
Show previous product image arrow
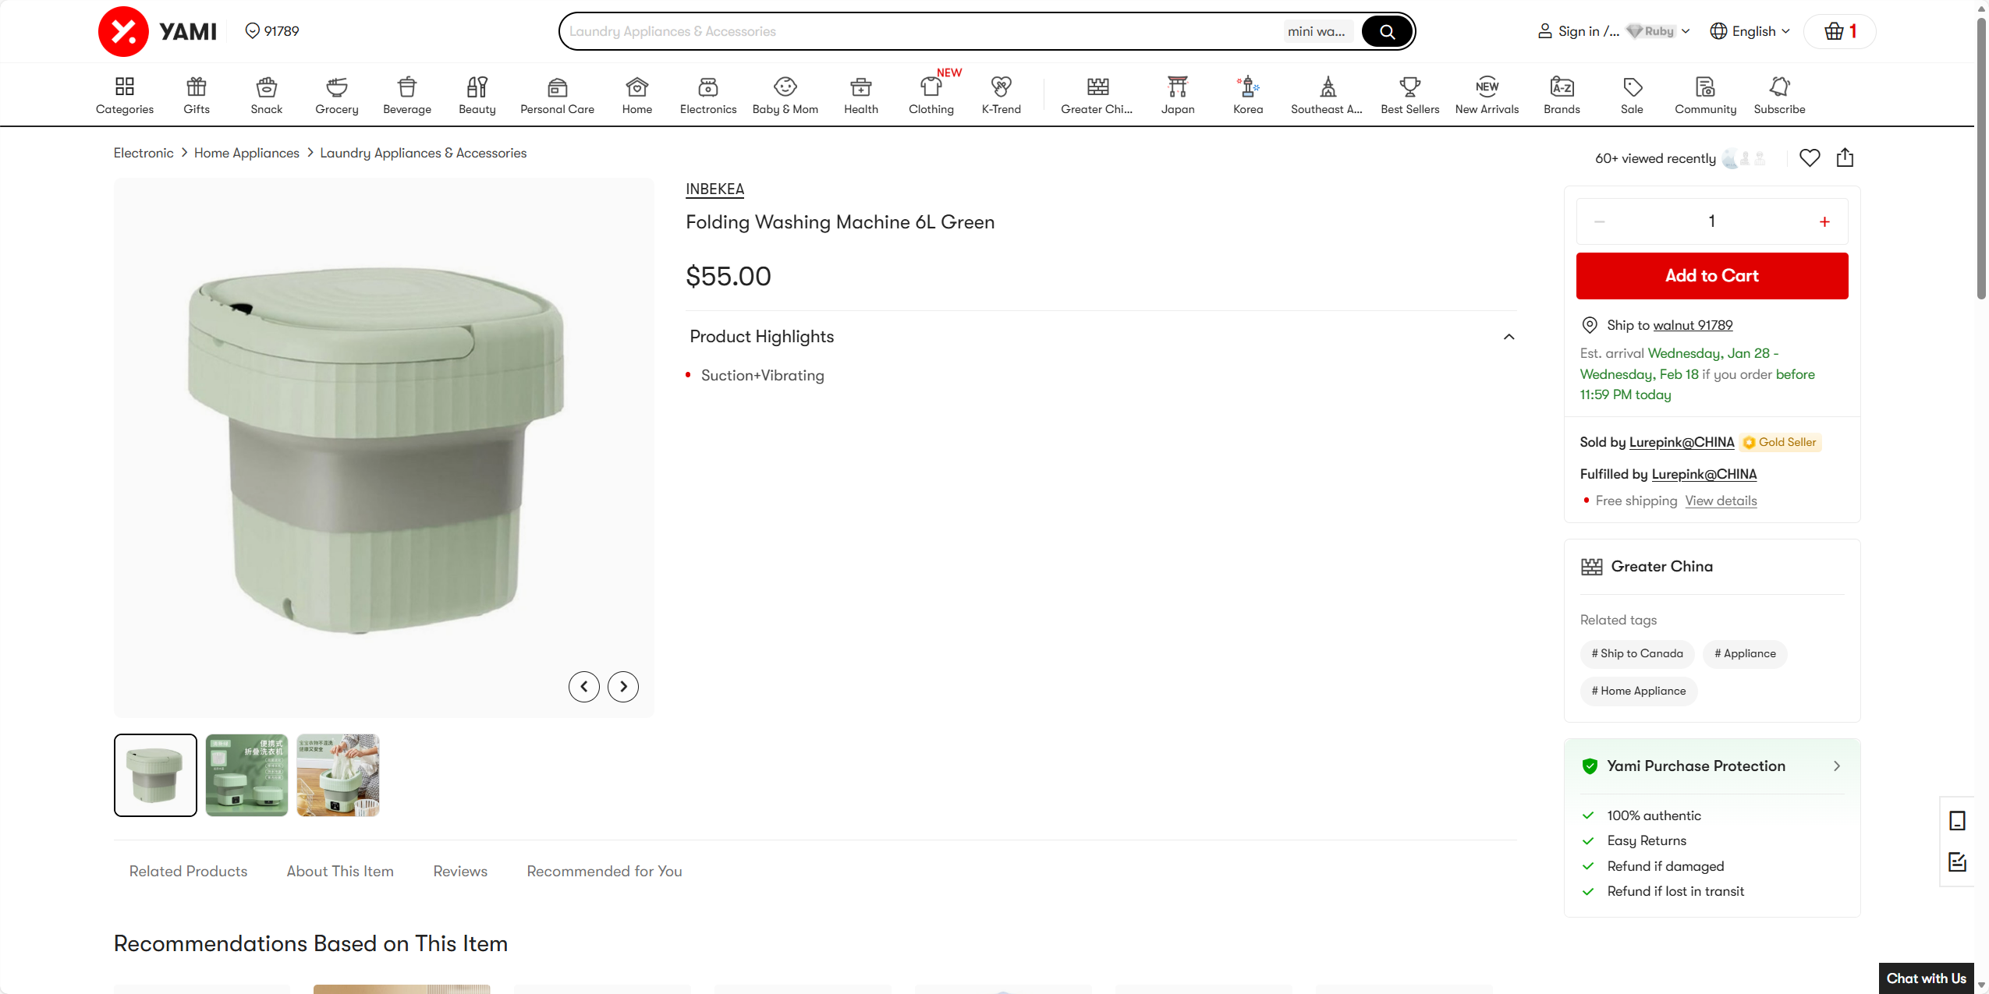click(583, 687)
